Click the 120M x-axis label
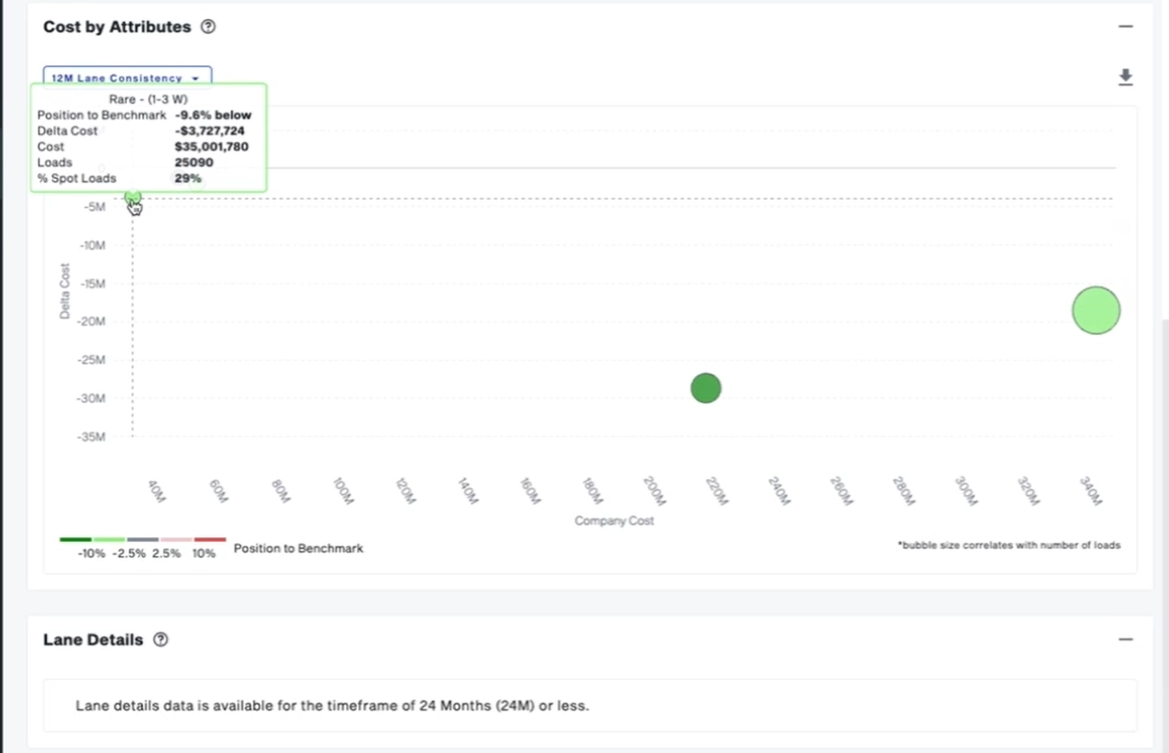This screenshot has height=753, width=1169. [404, 490]
